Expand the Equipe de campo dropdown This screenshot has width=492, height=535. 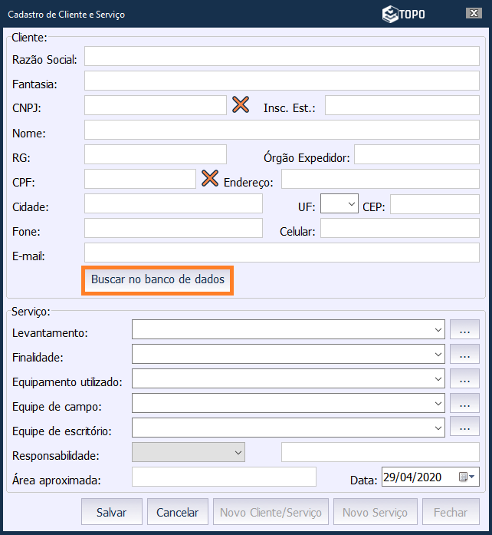[x=438, y=403]
